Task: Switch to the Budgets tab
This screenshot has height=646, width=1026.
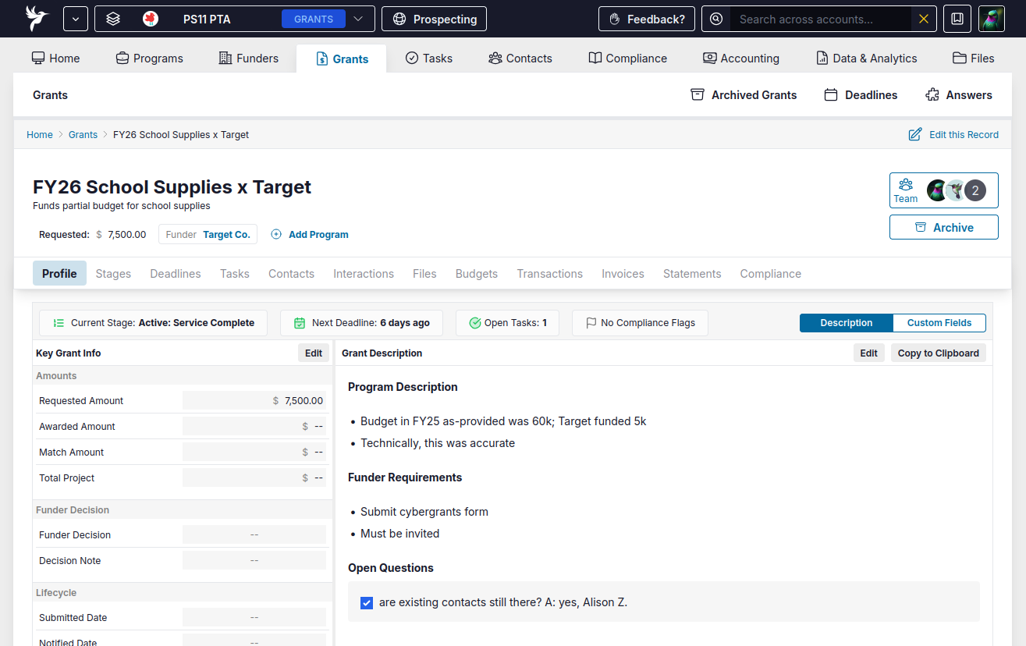Action: click(x=476, y=274)
